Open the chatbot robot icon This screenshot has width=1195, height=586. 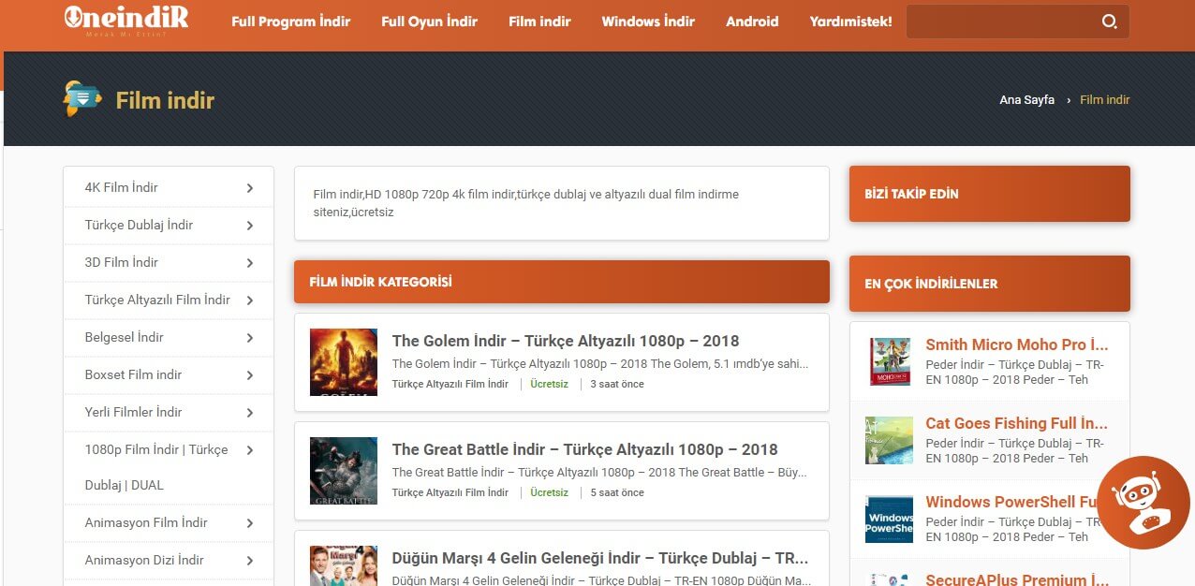[1143, 503]
